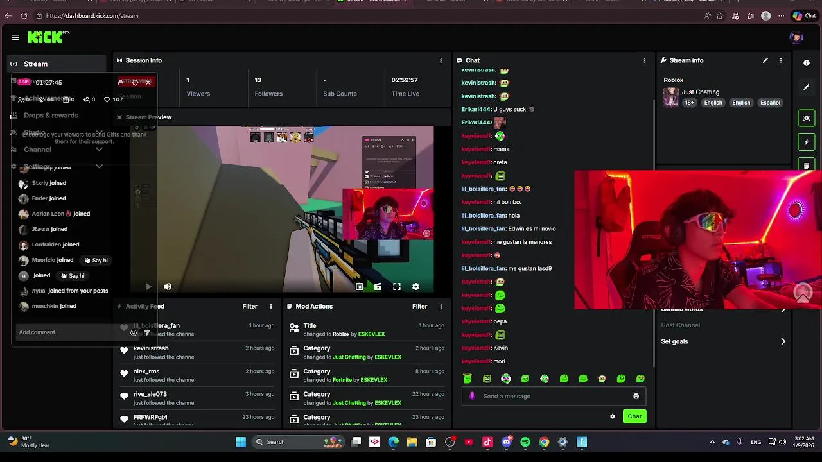This screenshot has height=462, width=822.
Task: Show hidden system tray icons
Action: click(x=712, y=442)
